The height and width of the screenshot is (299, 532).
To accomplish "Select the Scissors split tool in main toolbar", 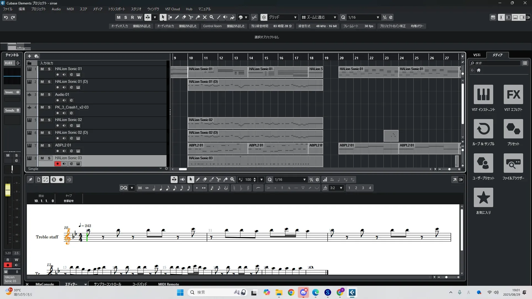I will coord(191,17).
